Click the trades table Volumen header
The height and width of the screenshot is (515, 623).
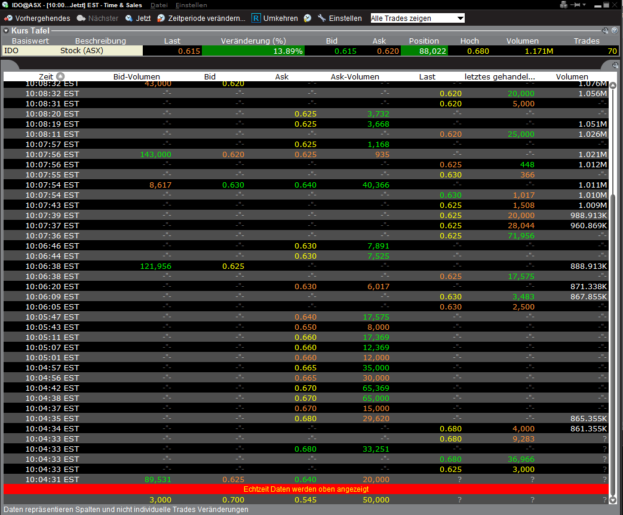click(x=572, y=76)
